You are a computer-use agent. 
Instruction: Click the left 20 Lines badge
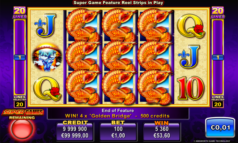click(x=20, y=13)
